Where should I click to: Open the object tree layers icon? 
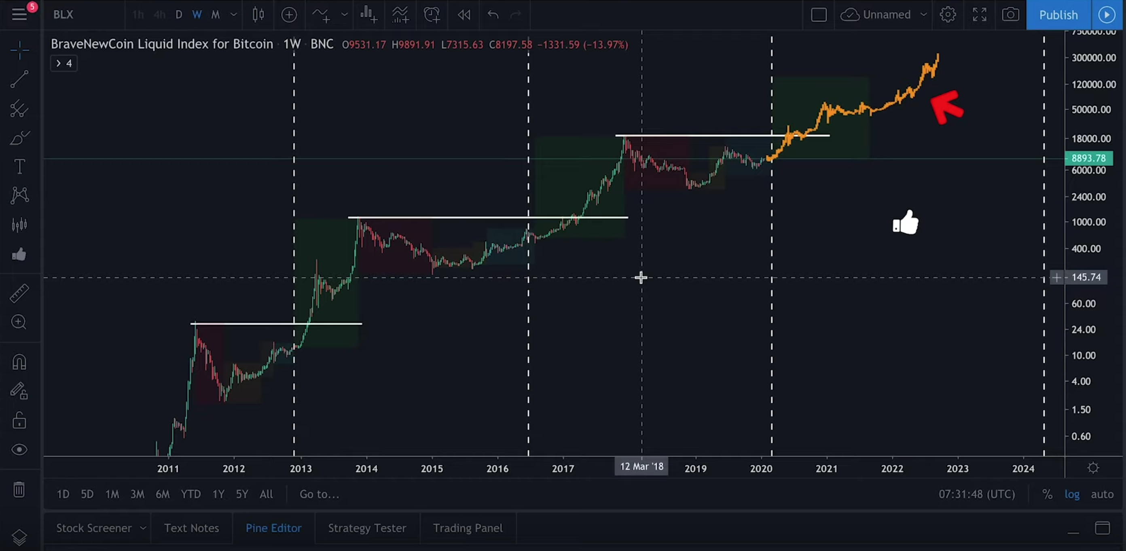(x=20, y=536)
